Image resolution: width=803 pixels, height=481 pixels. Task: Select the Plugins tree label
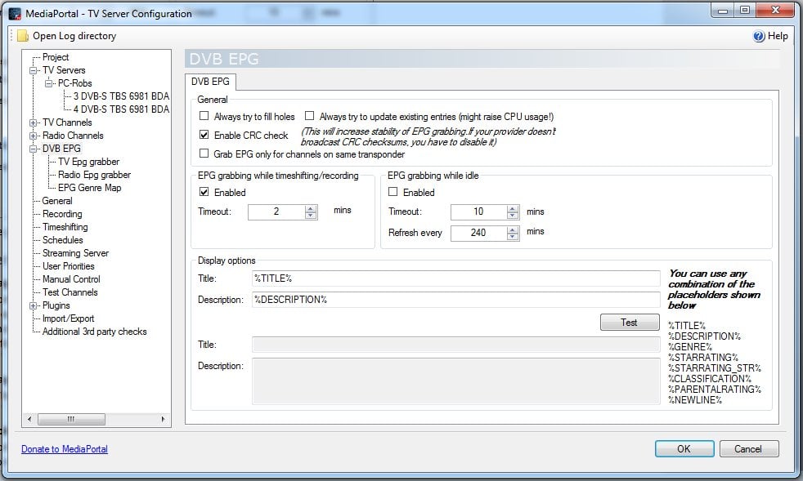pyautogui.click(x=56, y=305)
